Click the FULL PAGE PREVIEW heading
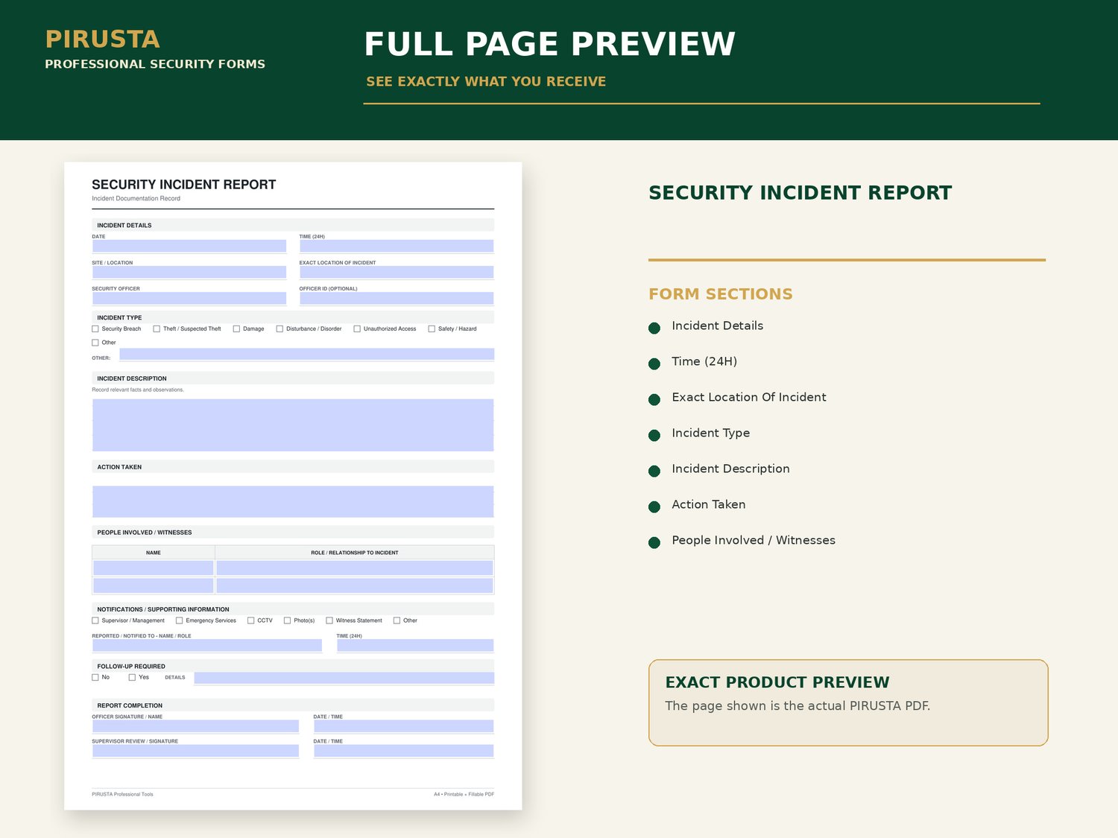 pos(549,44)
